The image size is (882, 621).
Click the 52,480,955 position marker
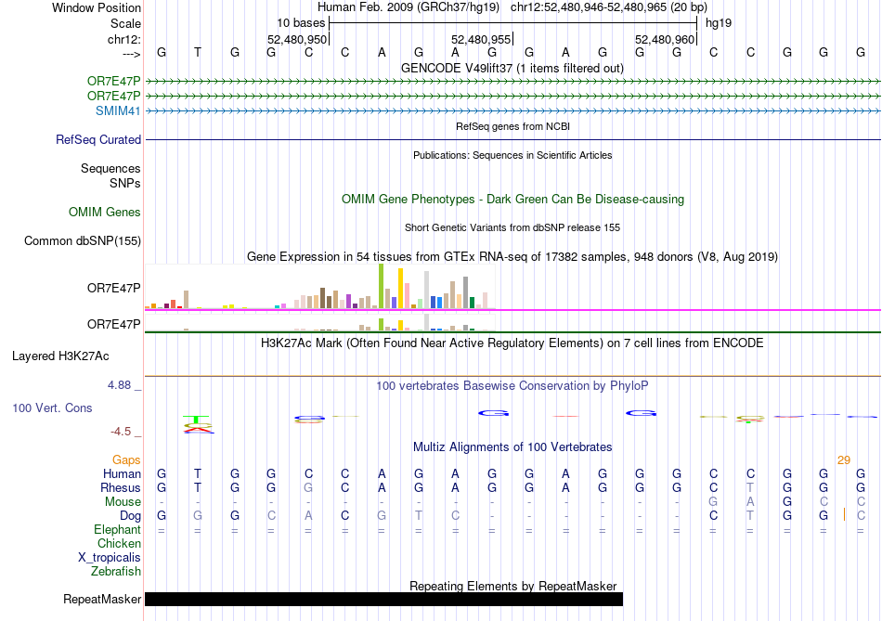[481, 39]
